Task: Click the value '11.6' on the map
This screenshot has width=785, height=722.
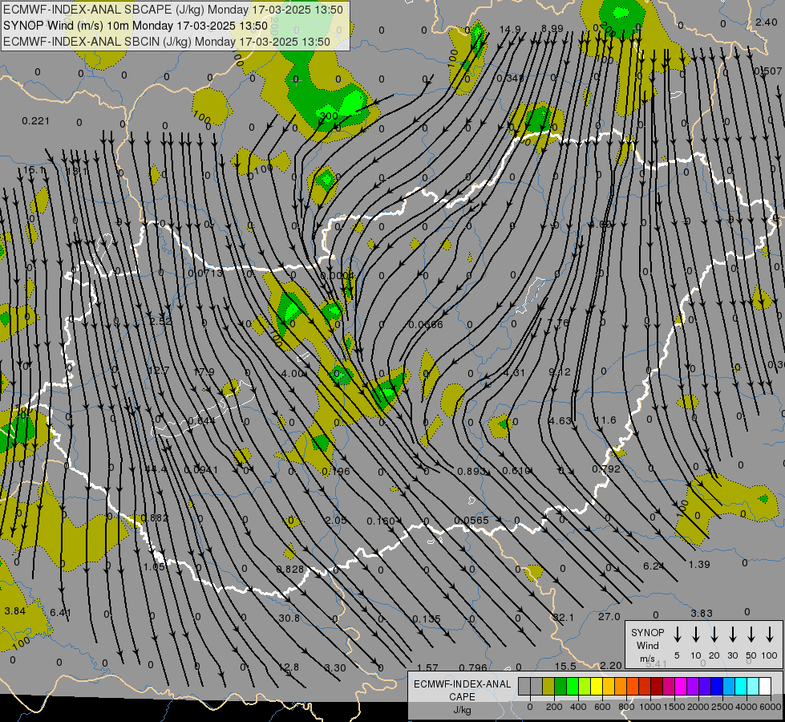Action: 605,420
